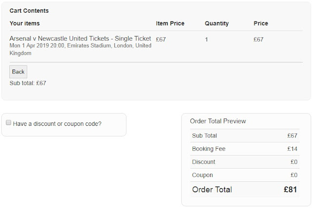Click the Discount row label
The image size is (312, 208).
(x=204, y=162)
